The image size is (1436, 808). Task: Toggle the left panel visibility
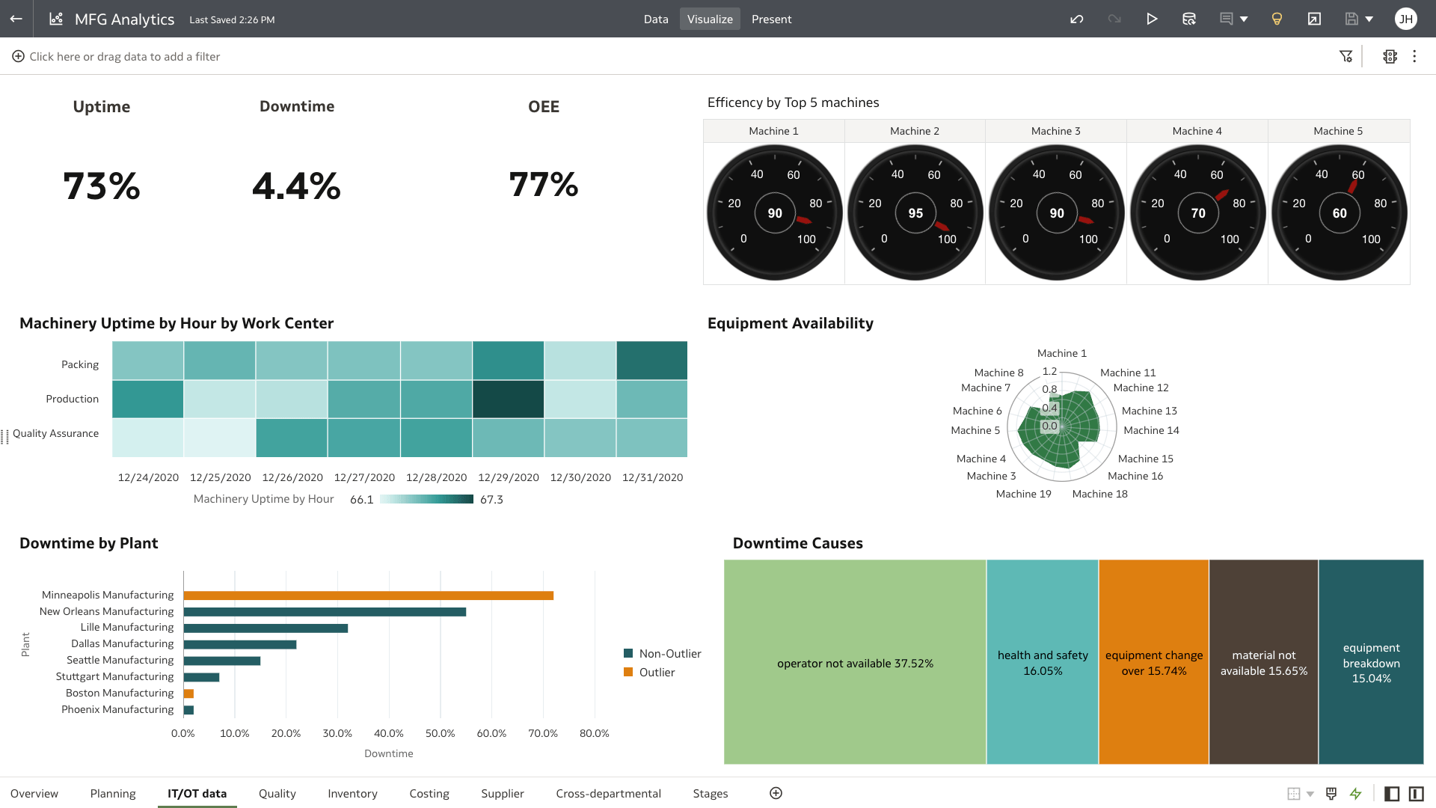(x=1392, y=793)
